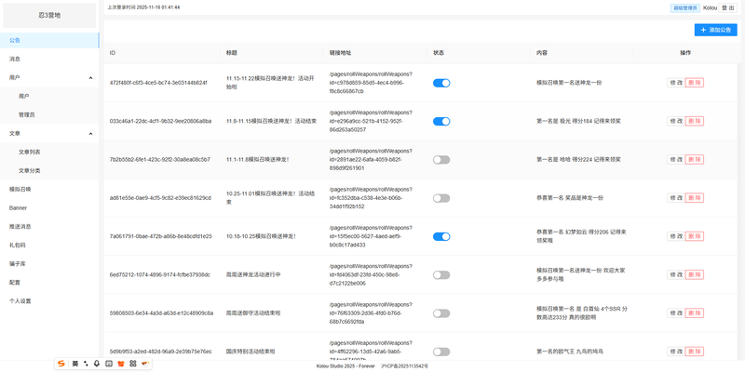Screen dimensions: 745x372
Task: Click 删除 for the 10.18-10.25 announcement
Action: (x=695, y=236)
